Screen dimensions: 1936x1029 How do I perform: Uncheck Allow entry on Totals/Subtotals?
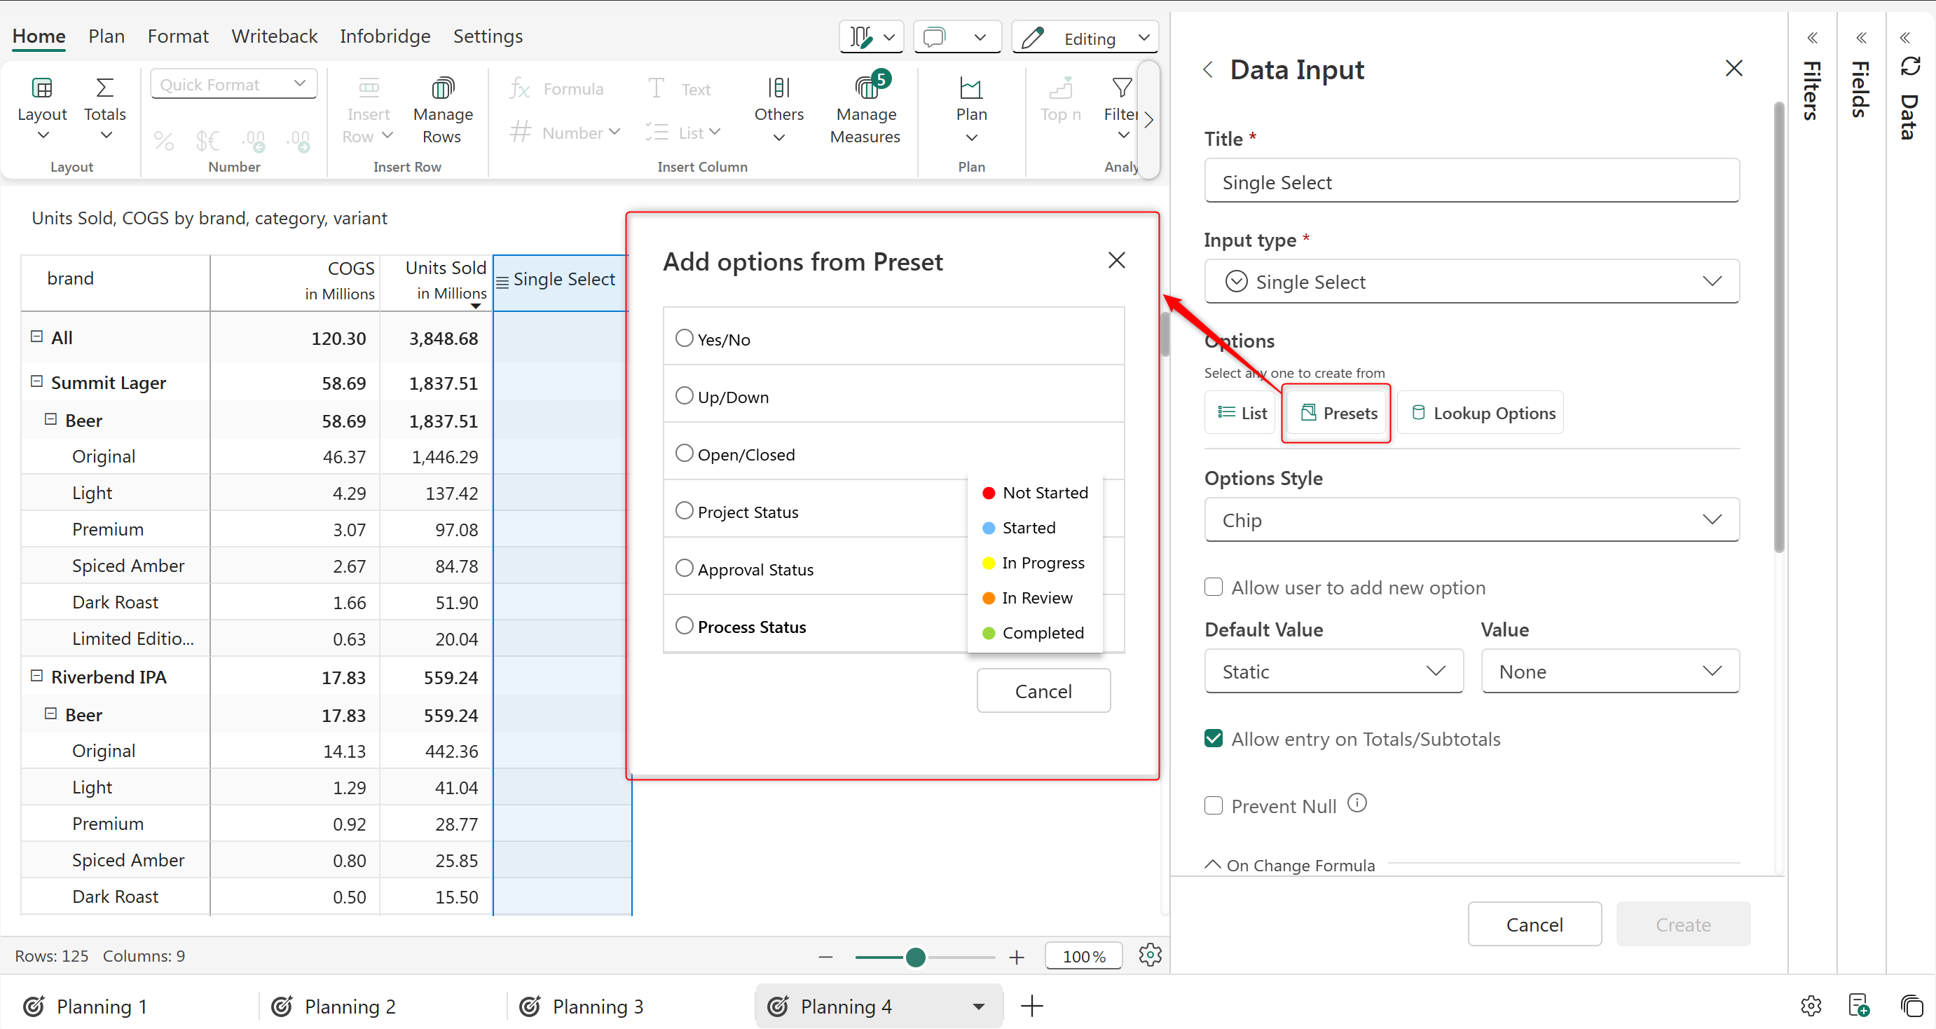pos(1214,739)
